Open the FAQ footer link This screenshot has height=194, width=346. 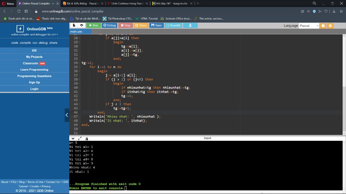(14, 182)
